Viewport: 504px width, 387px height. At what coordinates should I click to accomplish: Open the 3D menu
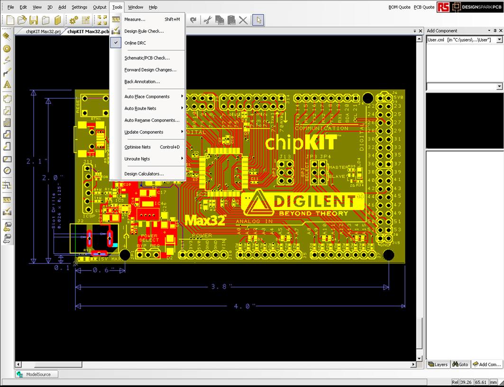pyautogui.click(x=50, y=7)
